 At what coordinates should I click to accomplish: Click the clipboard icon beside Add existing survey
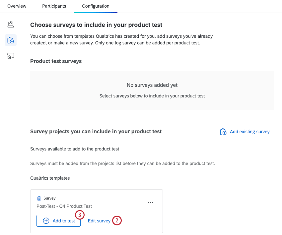click(223, 132)
